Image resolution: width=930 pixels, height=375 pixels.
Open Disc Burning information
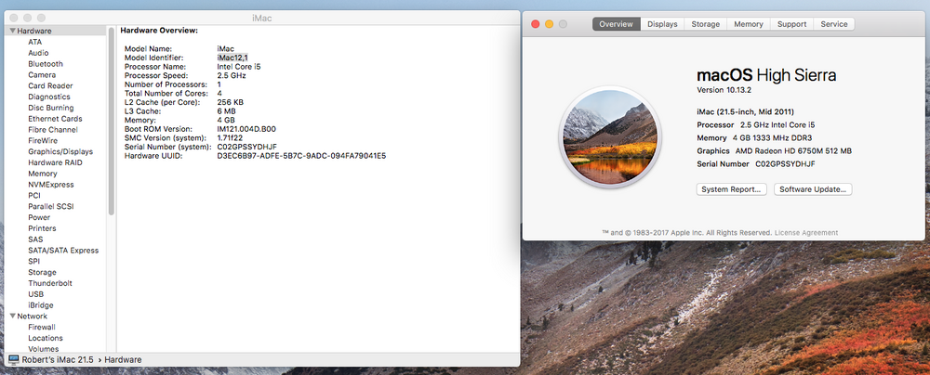[51, 108]
